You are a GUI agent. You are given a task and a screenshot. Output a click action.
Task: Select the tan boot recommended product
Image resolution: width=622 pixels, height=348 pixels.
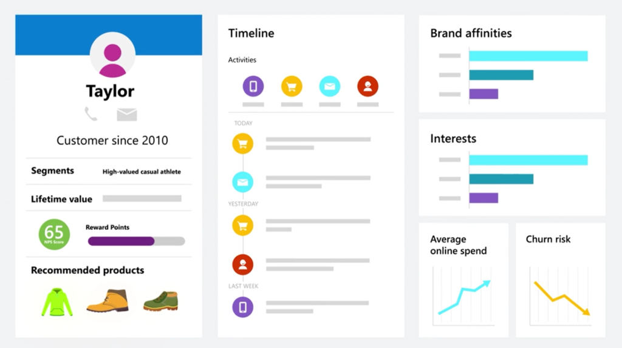108,301
